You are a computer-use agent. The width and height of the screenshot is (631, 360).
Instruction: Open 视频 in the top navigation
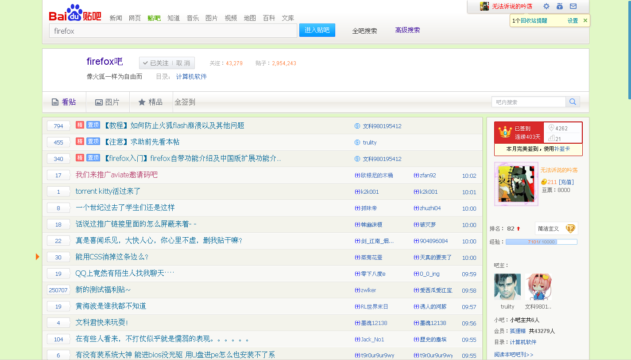click(x=231, y=18)
